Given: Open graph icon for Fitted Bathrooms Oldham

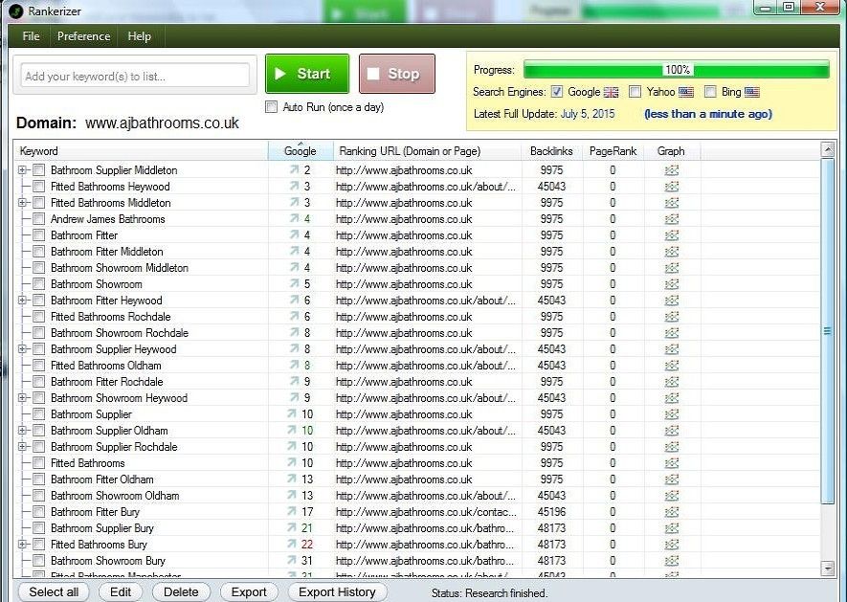Looking at the screenshot, I should click(x=672, y=366).
